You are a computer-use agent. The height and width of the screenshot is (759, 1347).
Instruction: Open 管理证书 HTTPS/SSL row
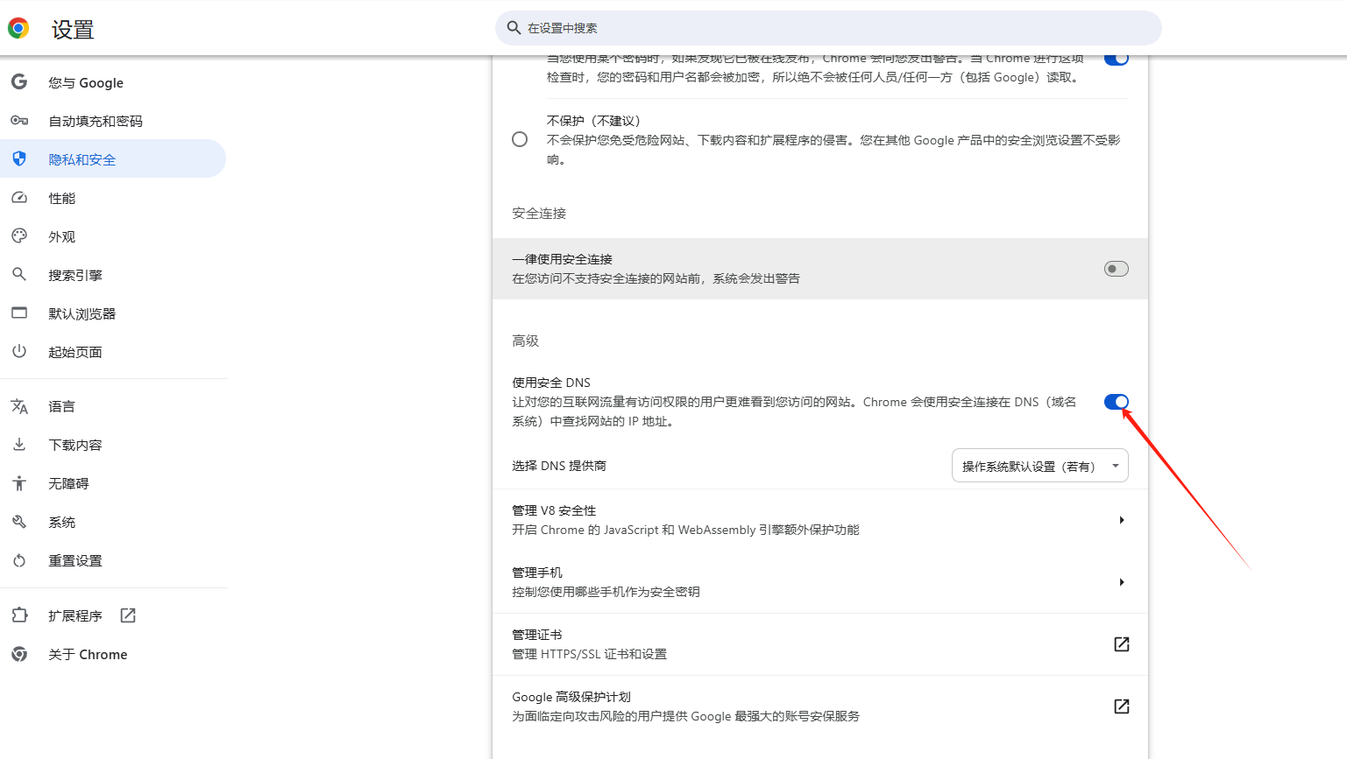click(x=820, y=644)
